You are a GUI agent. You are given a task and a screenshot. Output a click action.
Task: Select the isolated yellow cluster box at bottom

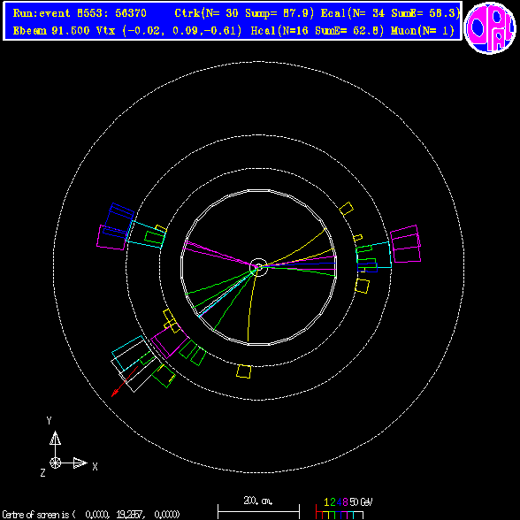(x=244, y=371)
